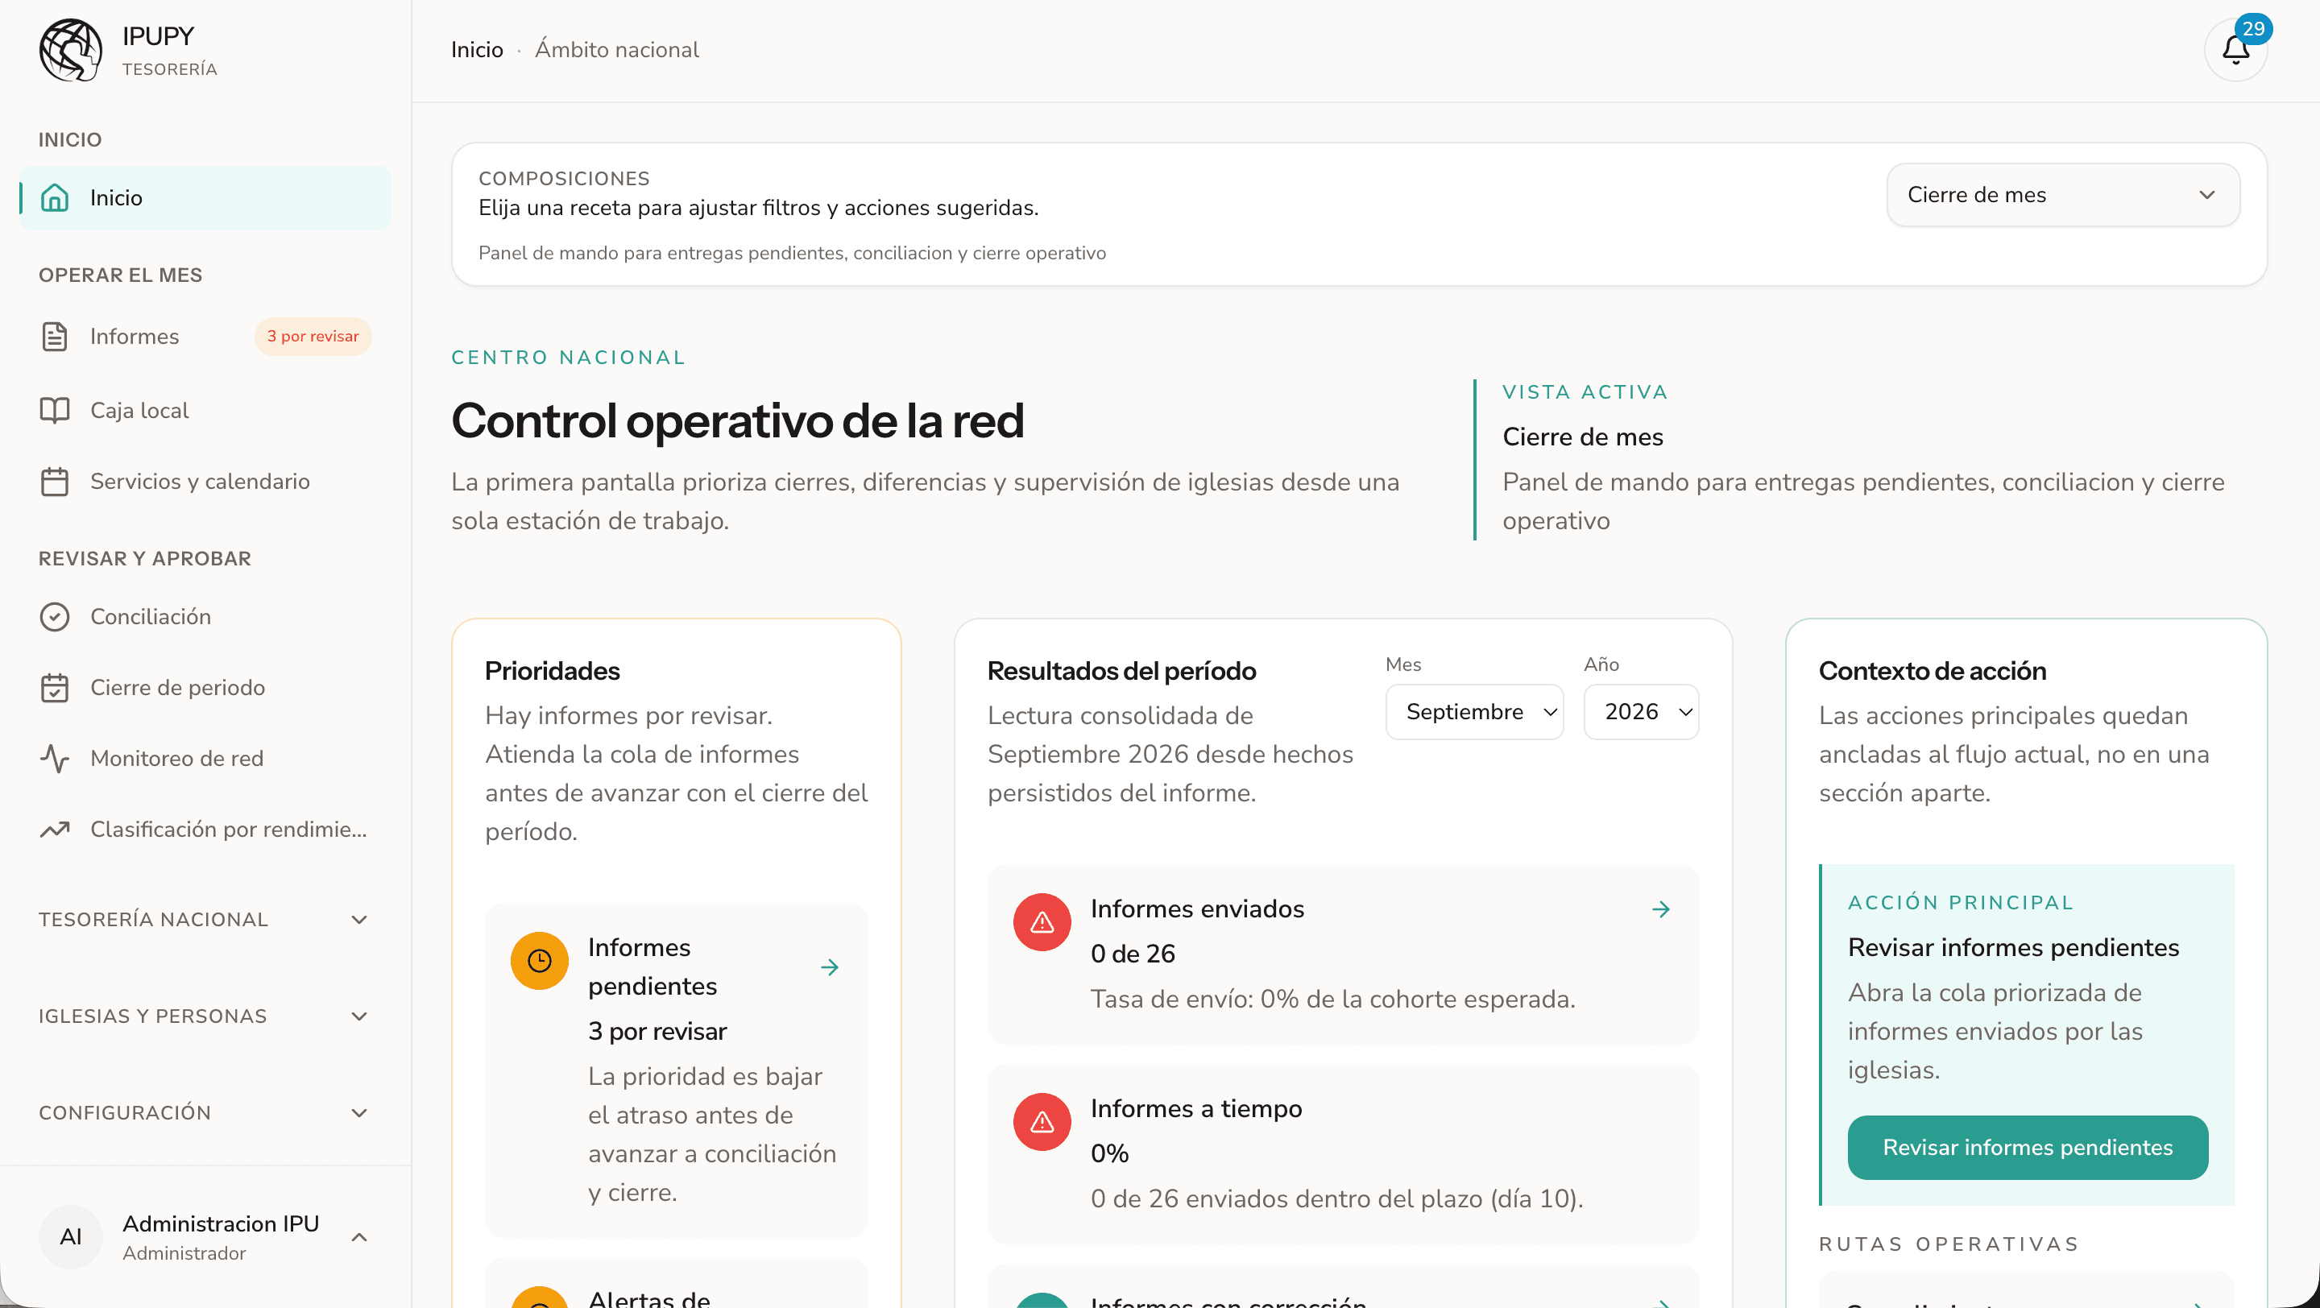2320x1308 pixels.
Task: Click the Clasificación por rendimiento trending icon
Action: 55,829
